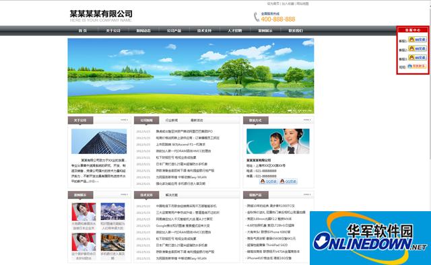Click the QQ chat button for 客服1
Screen dimensions: 431x265
(418, 40)
